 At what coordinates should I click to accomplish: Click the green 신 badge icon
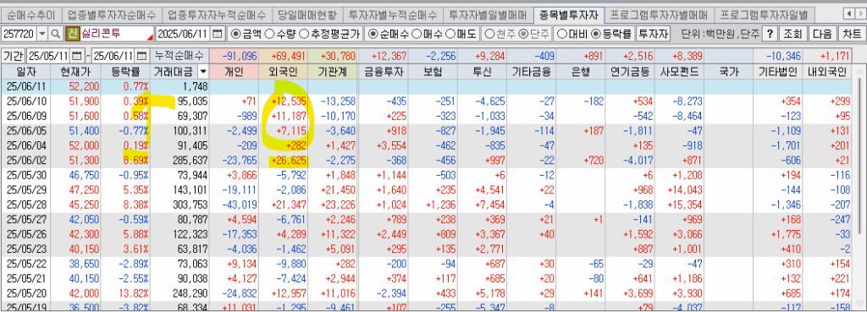pos(72,34)
